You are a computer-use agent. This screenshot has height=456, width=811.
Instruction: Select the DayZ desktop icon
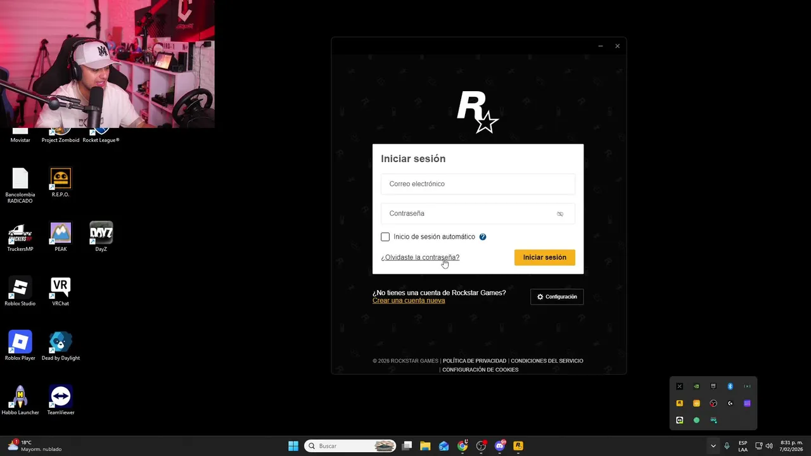[x=101, y=237]
